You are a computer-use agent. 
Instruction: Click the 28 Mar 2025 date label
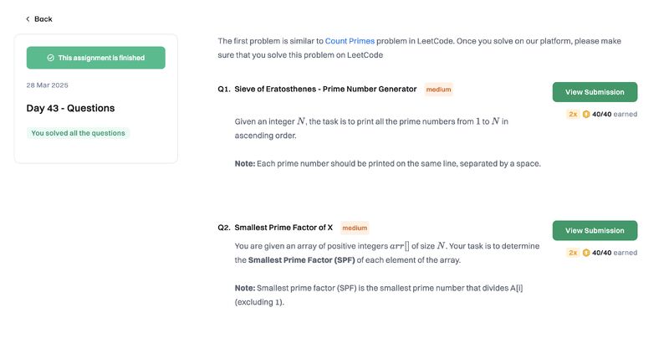point(48,85)
